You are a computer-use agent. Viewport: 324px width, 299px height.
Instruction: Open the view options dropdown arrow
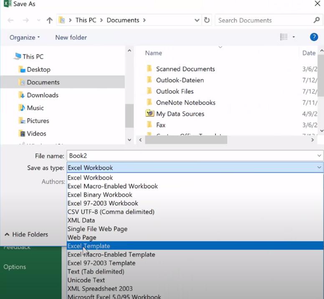click(294, 37)
